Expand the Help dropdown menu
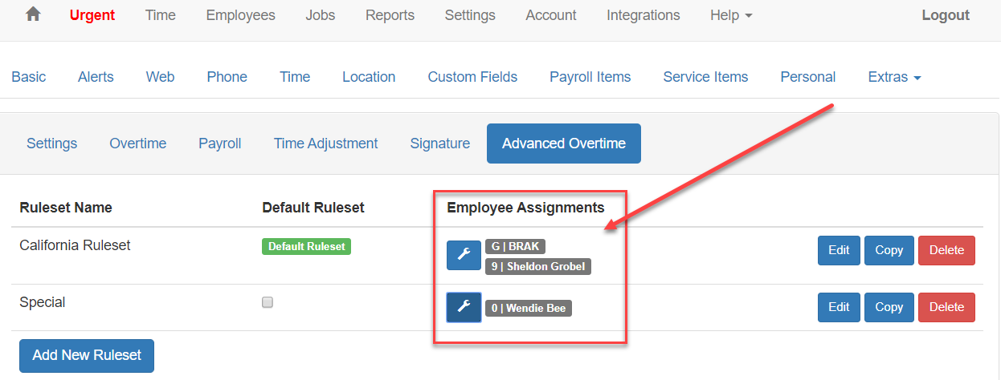This screenshot has width=1001, height=380. coord(731,15)
